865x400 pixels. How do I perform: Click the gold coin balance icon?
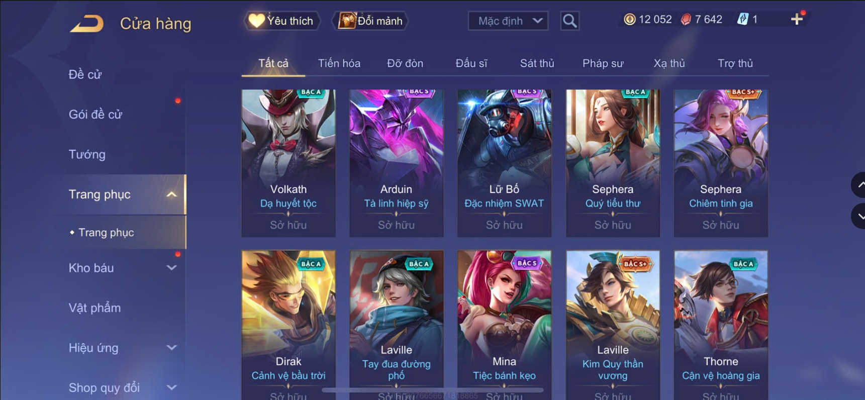click(629, 20)
